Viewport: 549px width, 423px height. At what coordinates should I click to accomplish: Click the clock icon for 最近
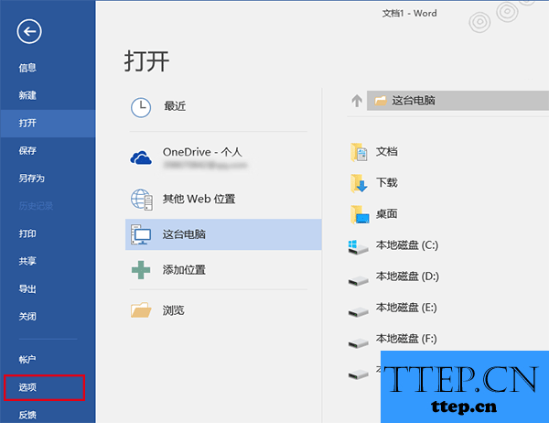point(141,107)
